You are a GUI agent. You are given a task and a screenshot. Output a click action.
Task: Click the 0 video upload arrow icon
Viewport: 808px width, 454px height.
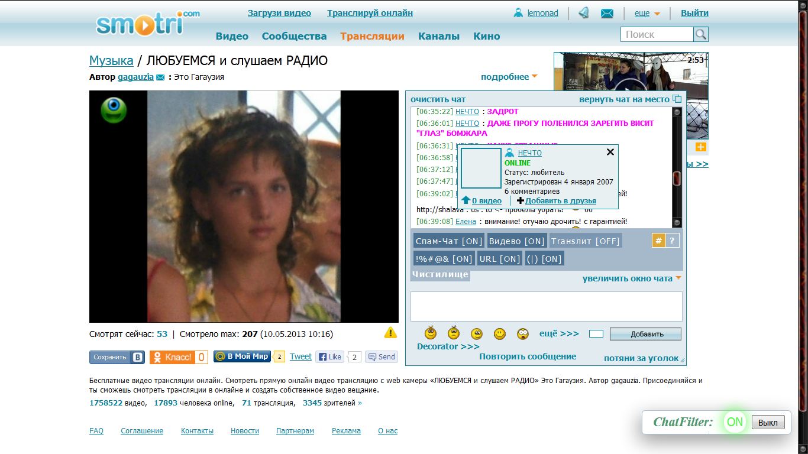click(466, 200)
